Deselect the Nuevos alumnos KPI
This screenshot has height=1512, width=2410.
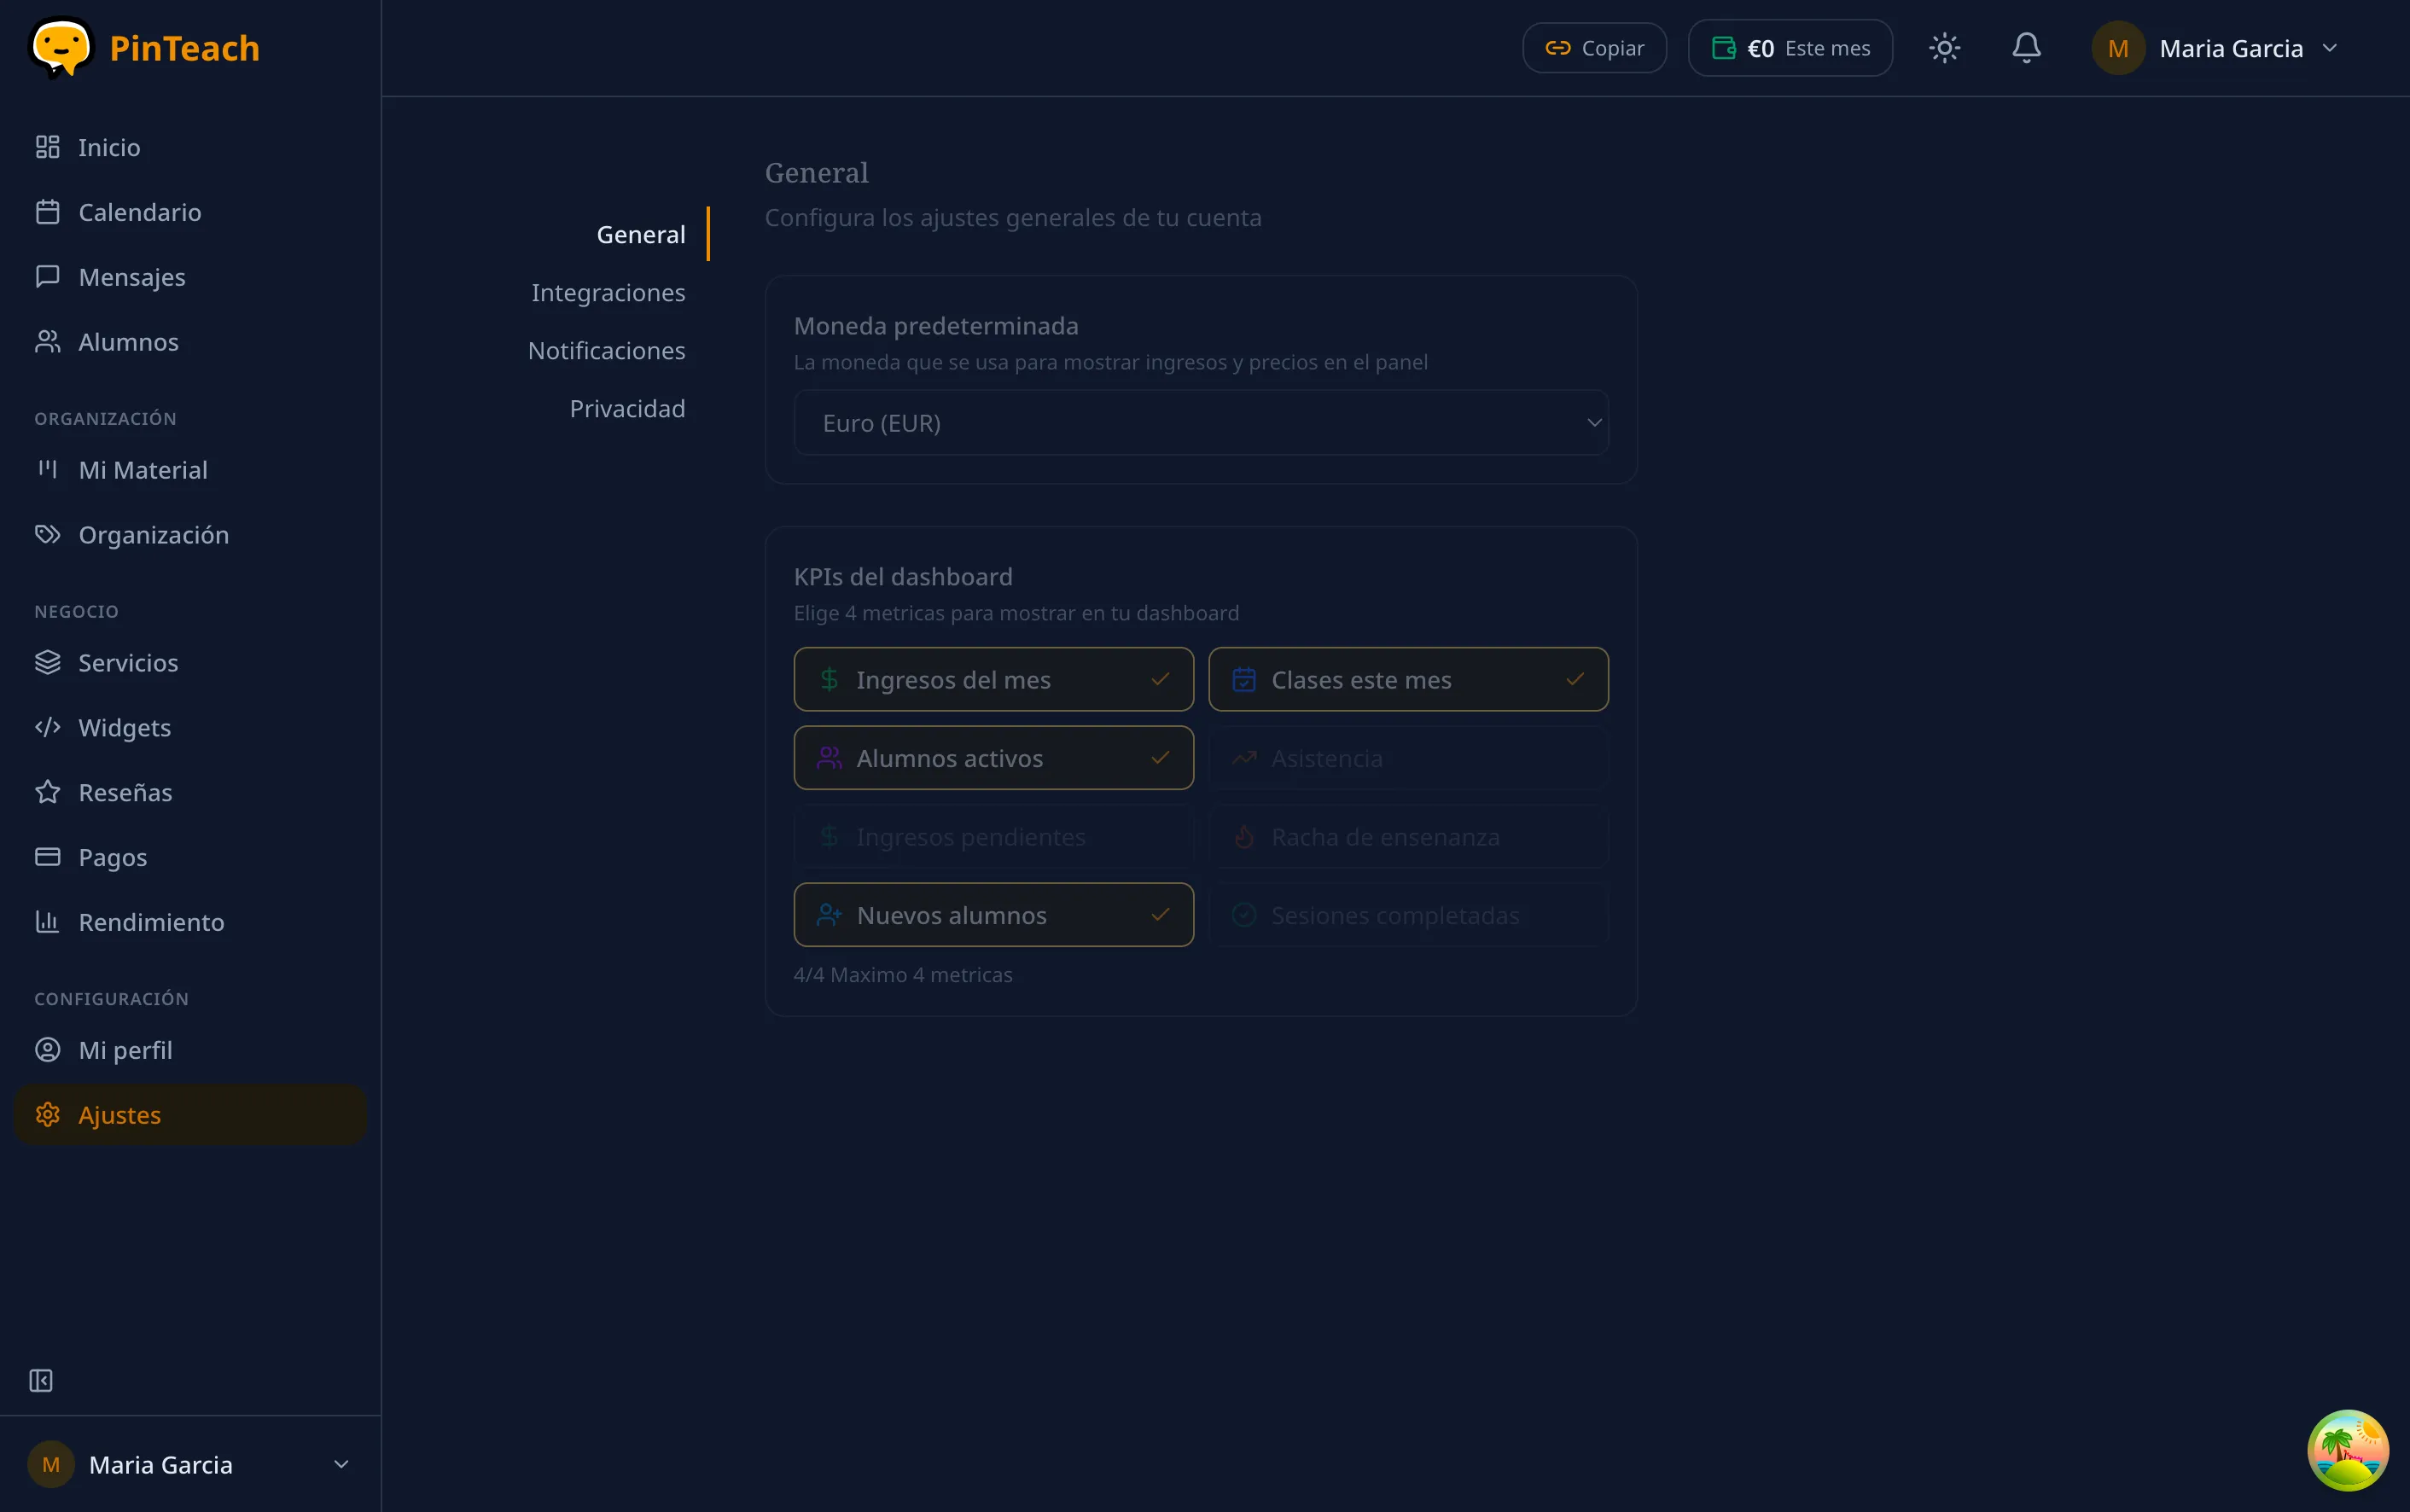tap(992, 914)
